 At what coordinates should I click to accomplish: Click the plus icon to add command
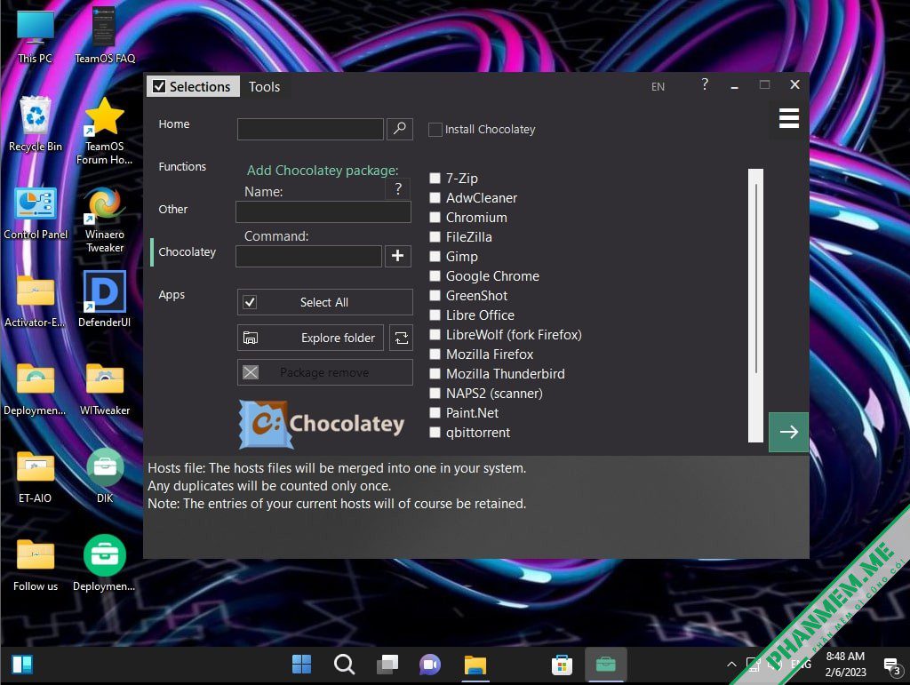tap(397, 256)
